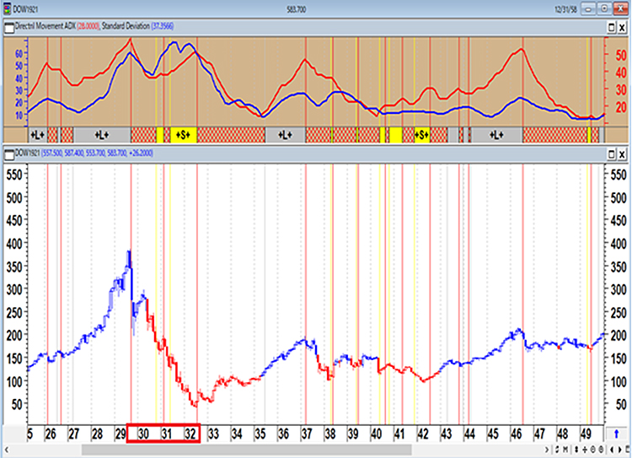The image size is (632, 458).
Task: Maximize the Directional Movement ADX indicator panel
Action: coord(611,27)
